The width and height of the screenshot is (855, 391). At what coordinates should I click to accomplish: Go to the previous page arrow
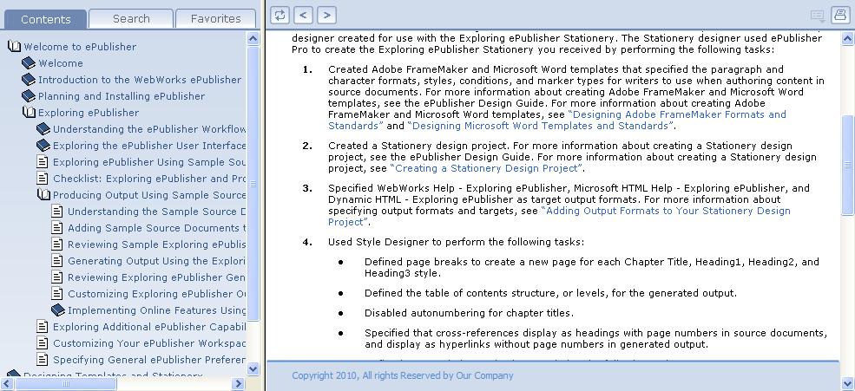pos(303,15)
